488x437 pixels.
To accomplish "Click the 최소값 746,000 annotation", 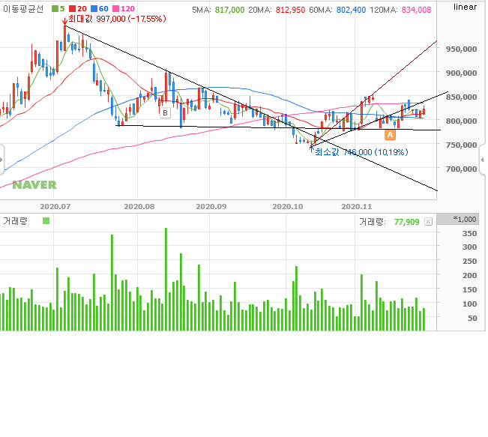I will point(361,152).
